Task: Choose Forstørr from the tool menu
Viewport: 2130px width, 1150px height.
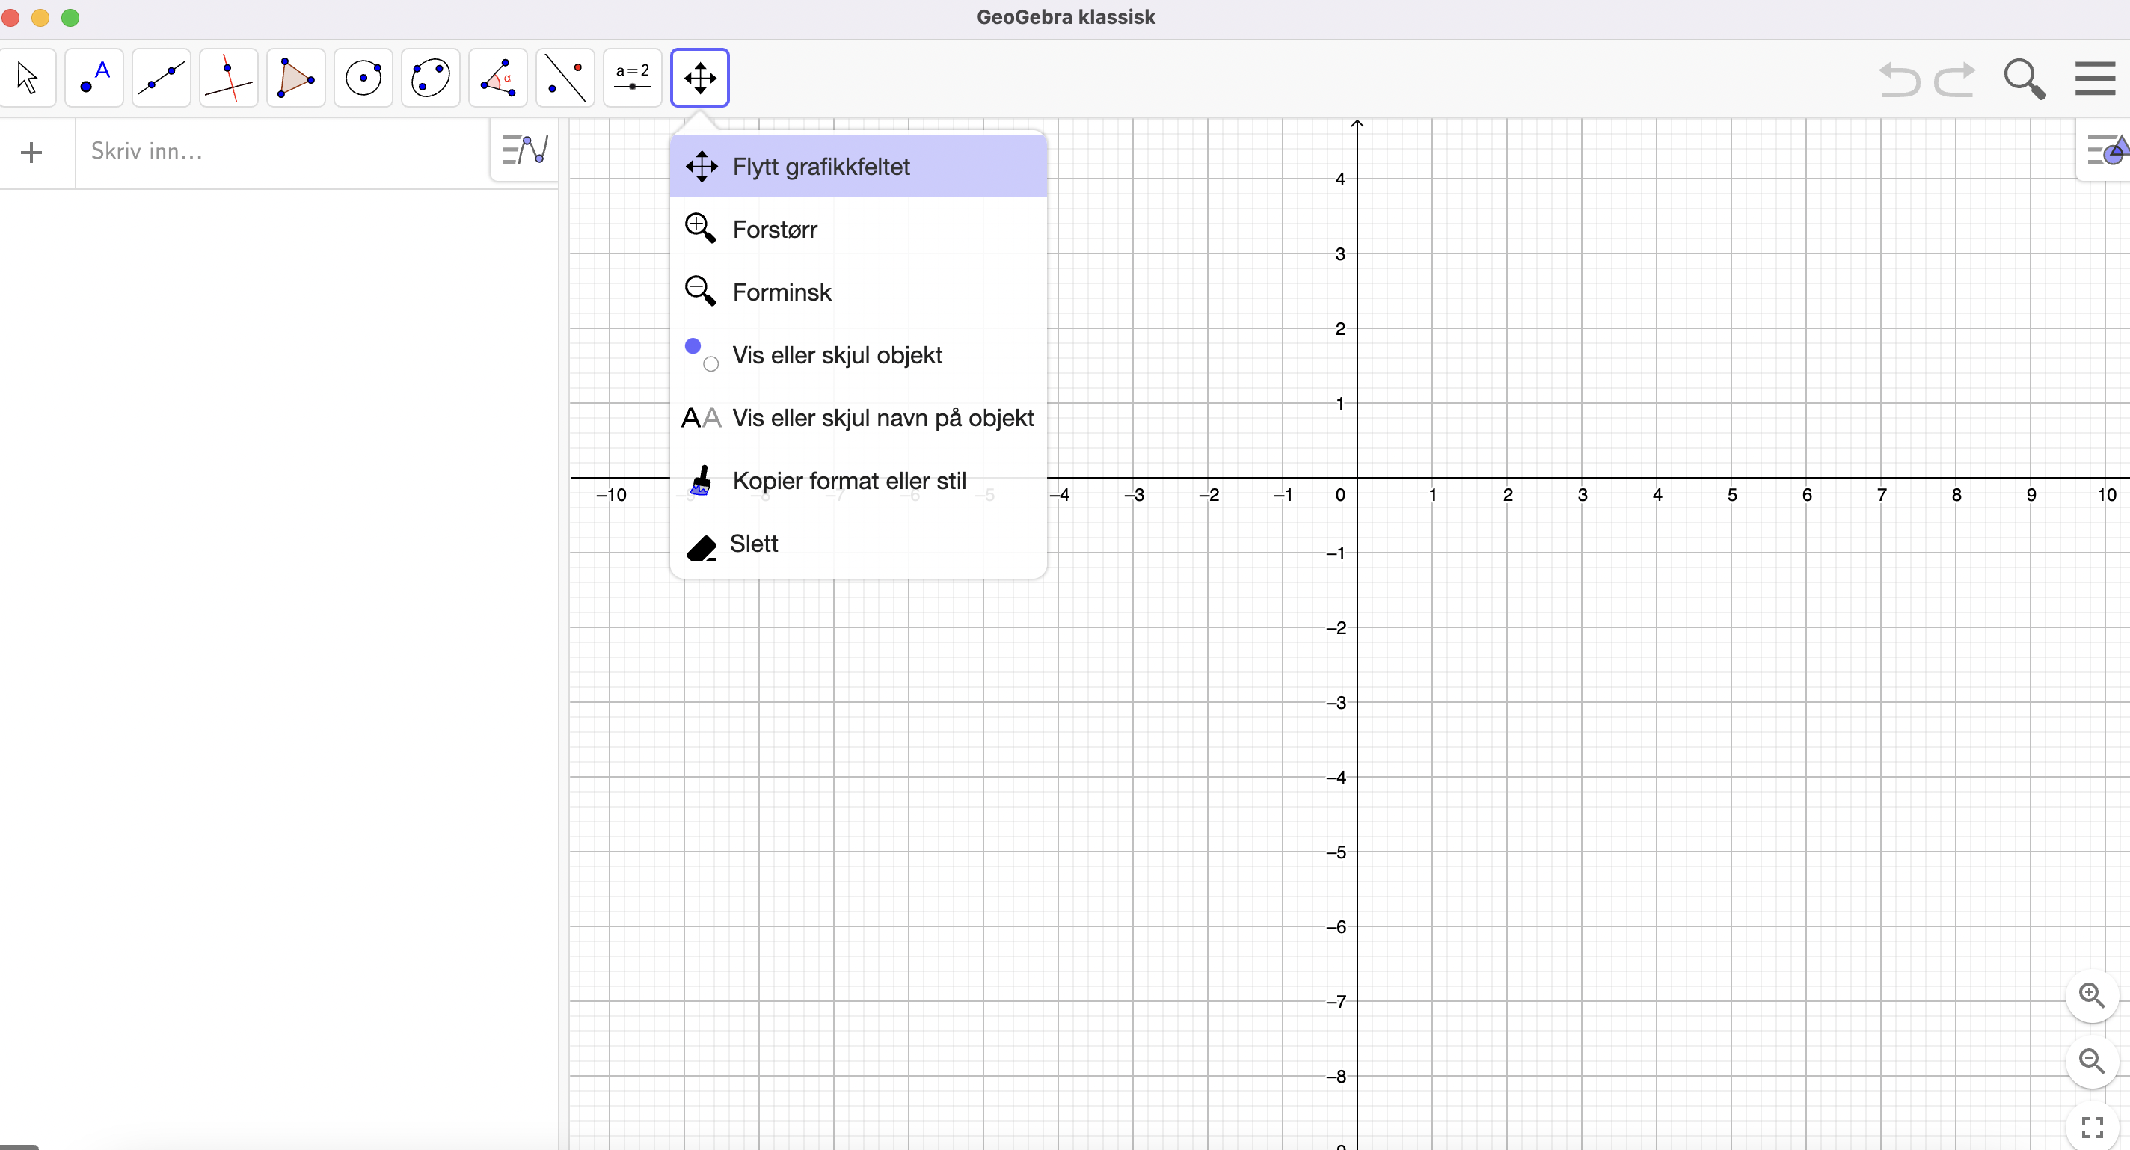Action: (x=774, y=230)
